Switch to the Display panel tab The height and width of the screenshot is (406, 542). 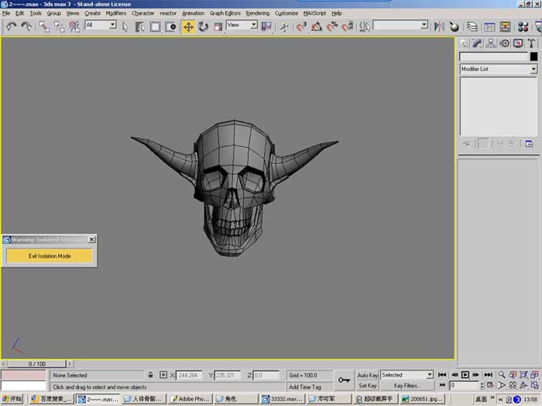(518, 43)
